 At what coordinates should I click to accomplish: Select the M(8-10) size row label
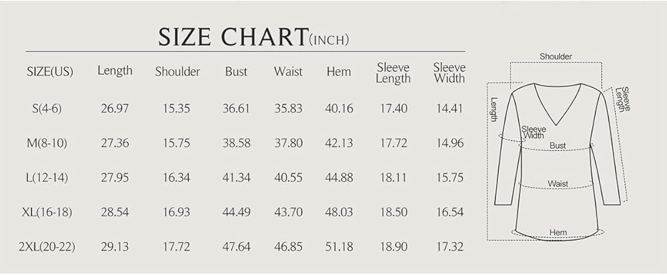(47, 143)
